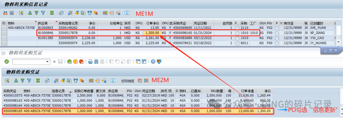Click the green Back icon
Viewport: 343px width, 118px height.
(70, 62)
